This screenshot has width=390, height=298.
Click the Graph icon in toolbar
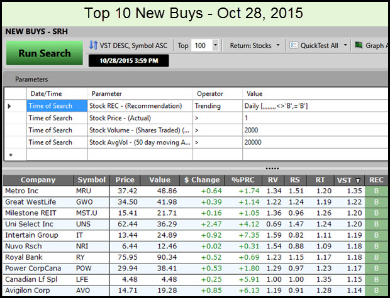coord(359,45)
